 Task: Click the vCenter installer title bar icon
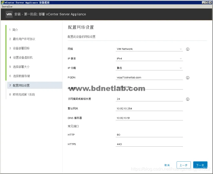coord(2,2)
